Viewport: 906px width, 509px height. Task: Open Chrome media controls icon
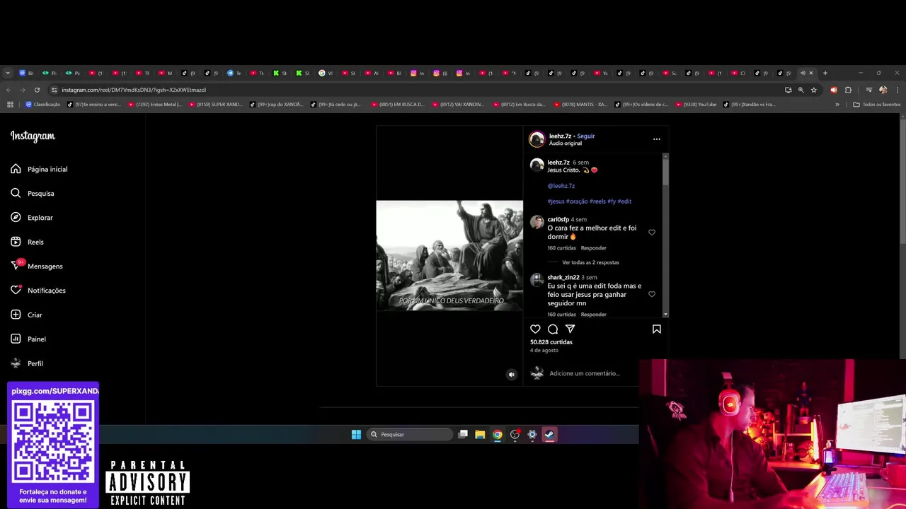click(x=868, y=90)
